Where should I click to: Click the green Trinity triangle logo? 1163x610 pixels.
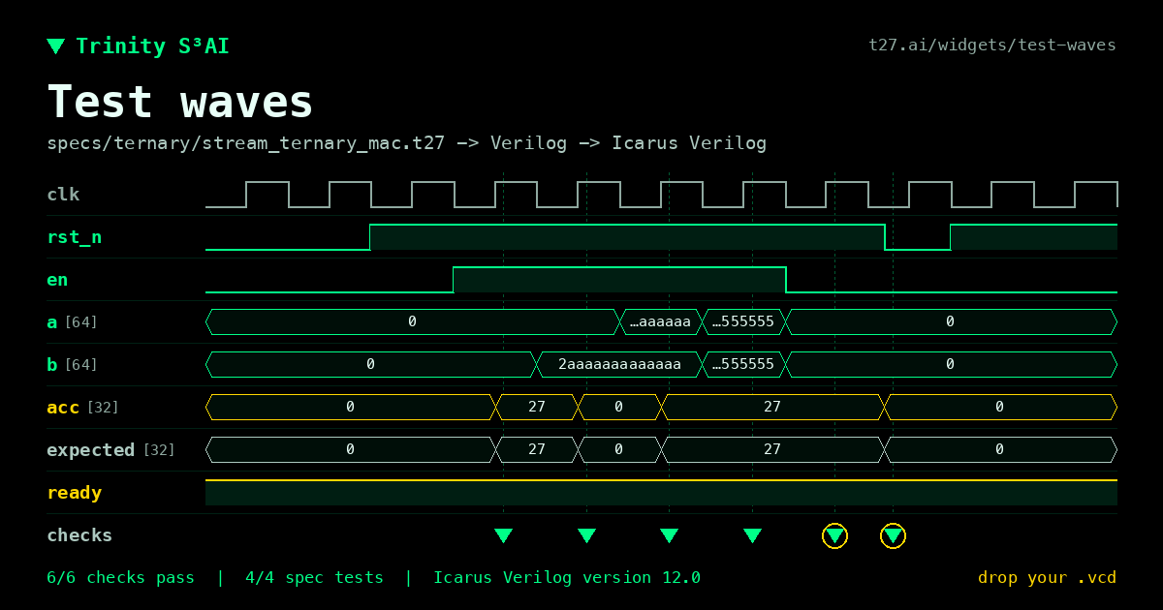tap(56, 46)
